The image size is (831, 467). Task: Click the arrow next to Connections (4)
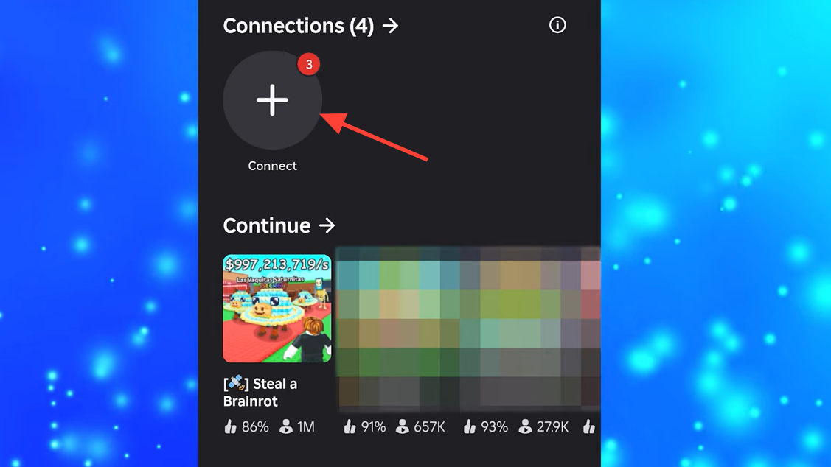pyautogui.click(x=391, y=26)
